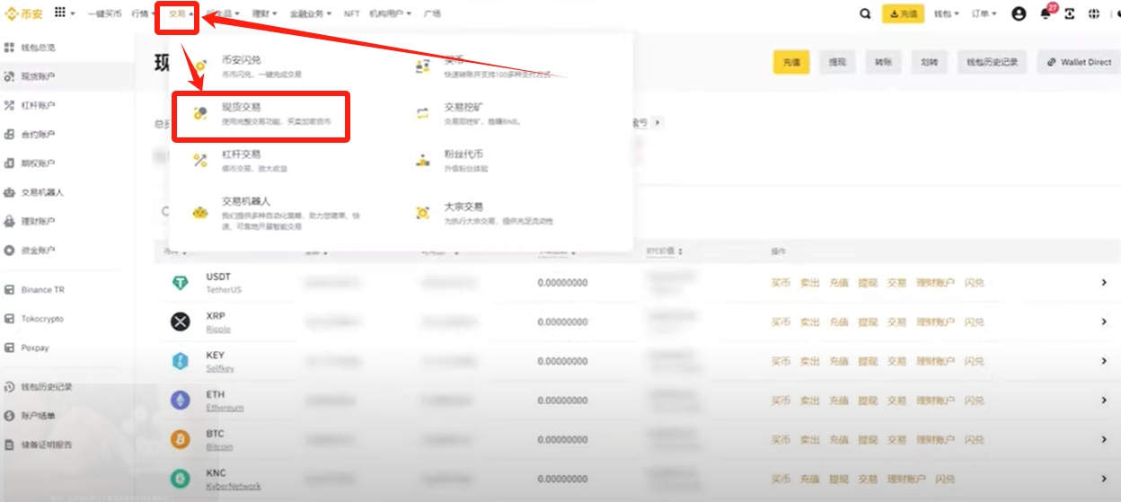Image resolution: width=1121 pixels, height=502 pixels.
Task: Click 提现 in the BTC row
Action: click(x=867, y=440)
